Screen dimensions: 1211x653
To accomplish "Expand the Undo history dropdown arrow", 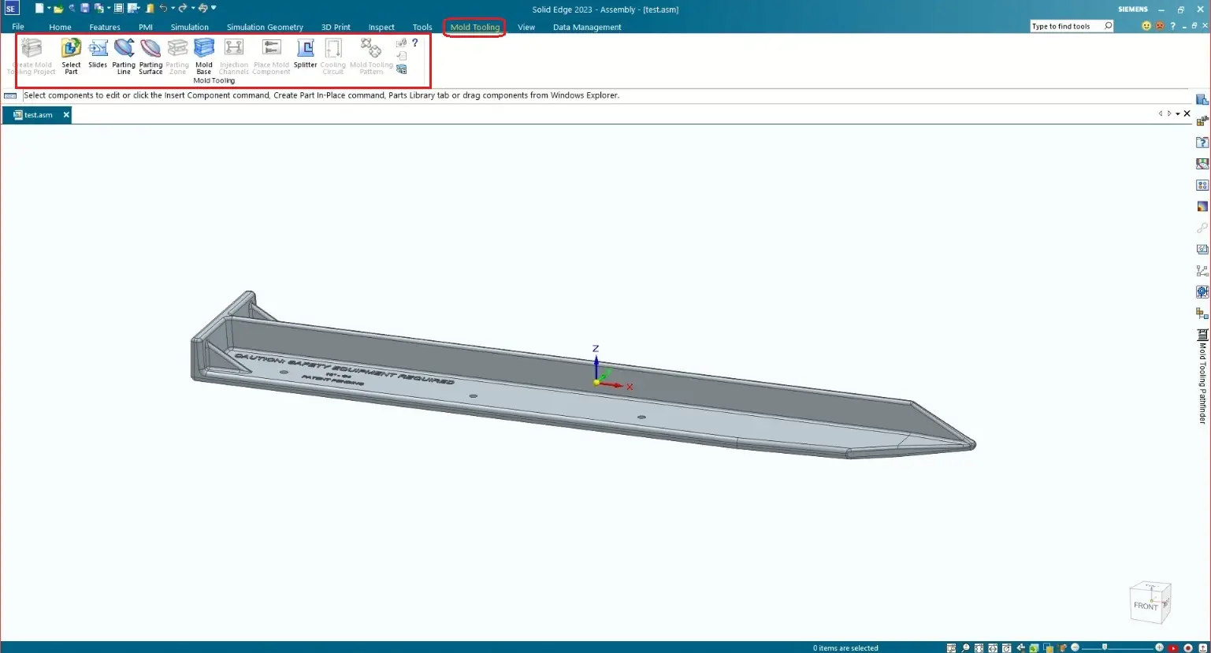I will pos(173,8).
